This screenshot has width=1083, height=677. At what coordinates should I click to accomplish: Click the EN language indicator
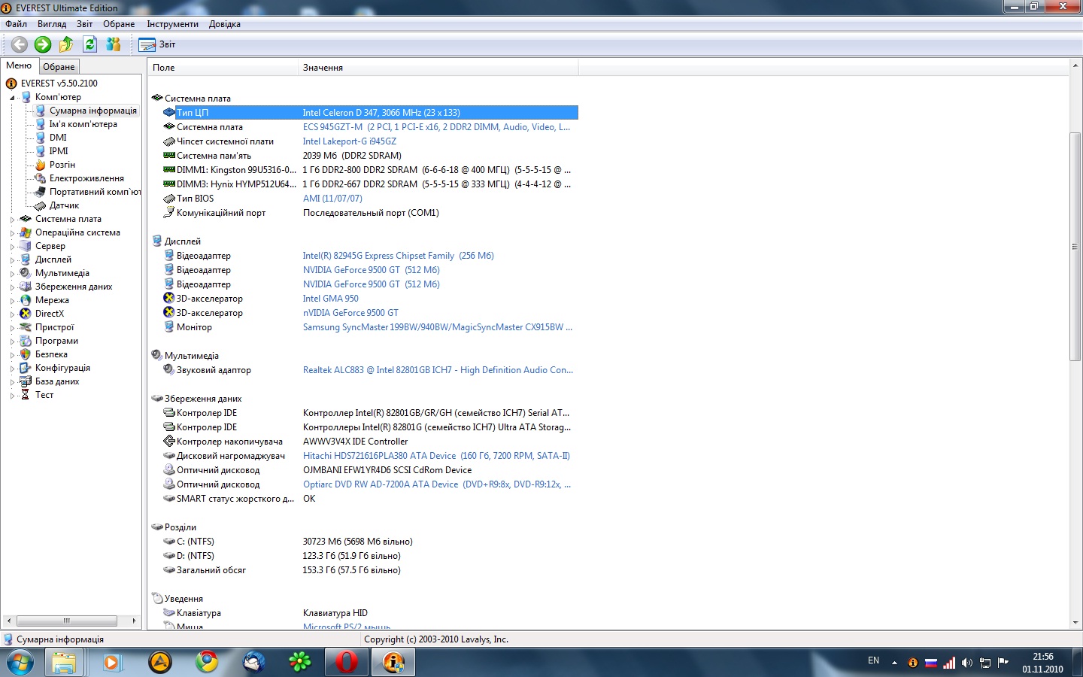pos(873,660)
